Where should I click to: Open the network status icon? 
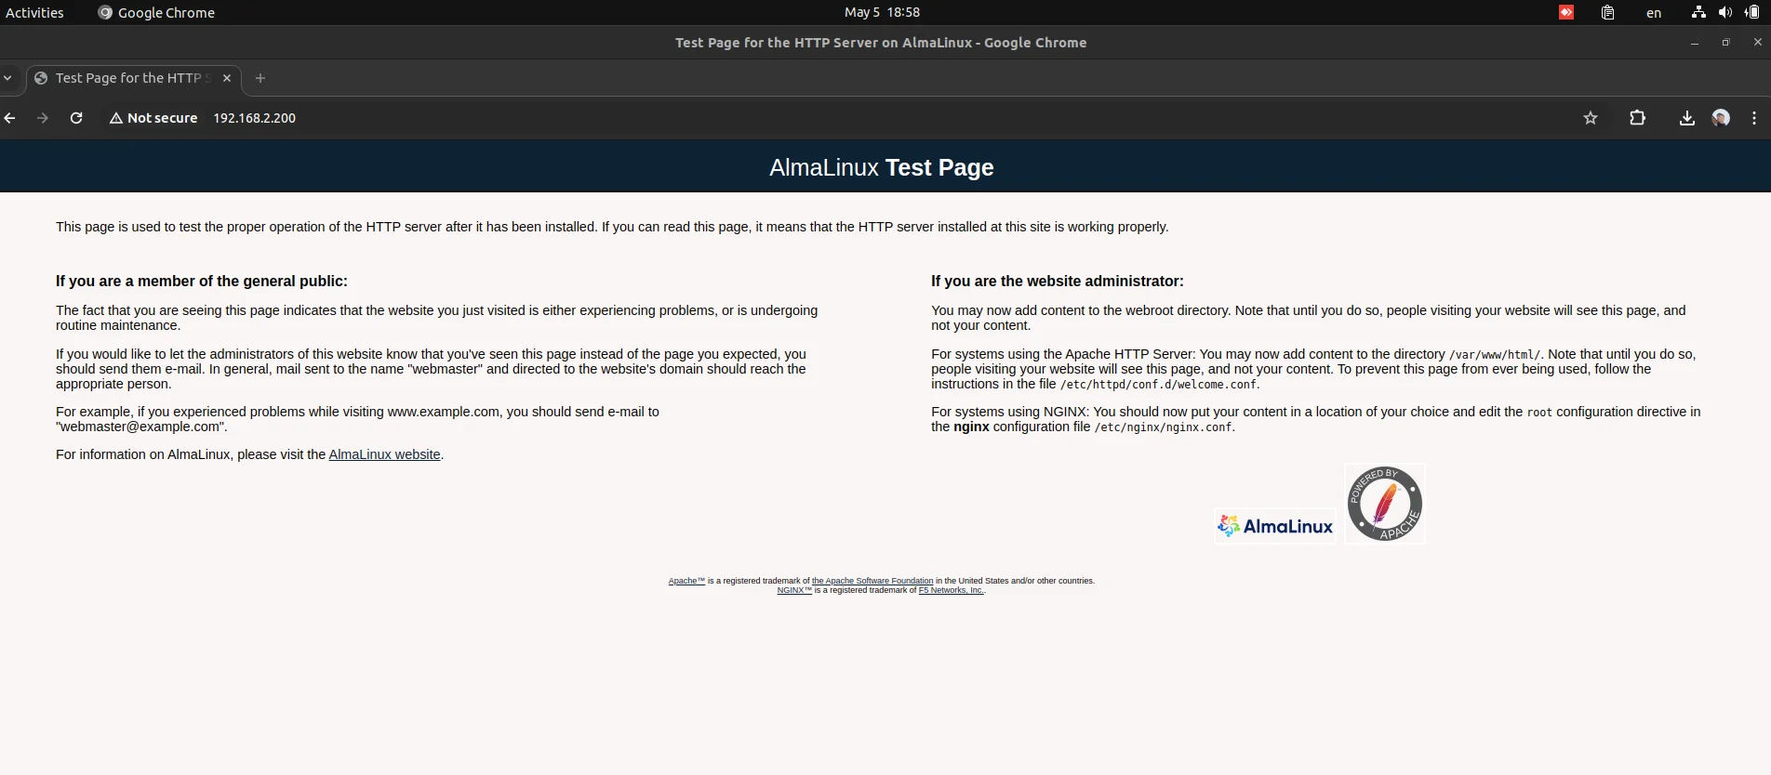(x=1698, y=12)
